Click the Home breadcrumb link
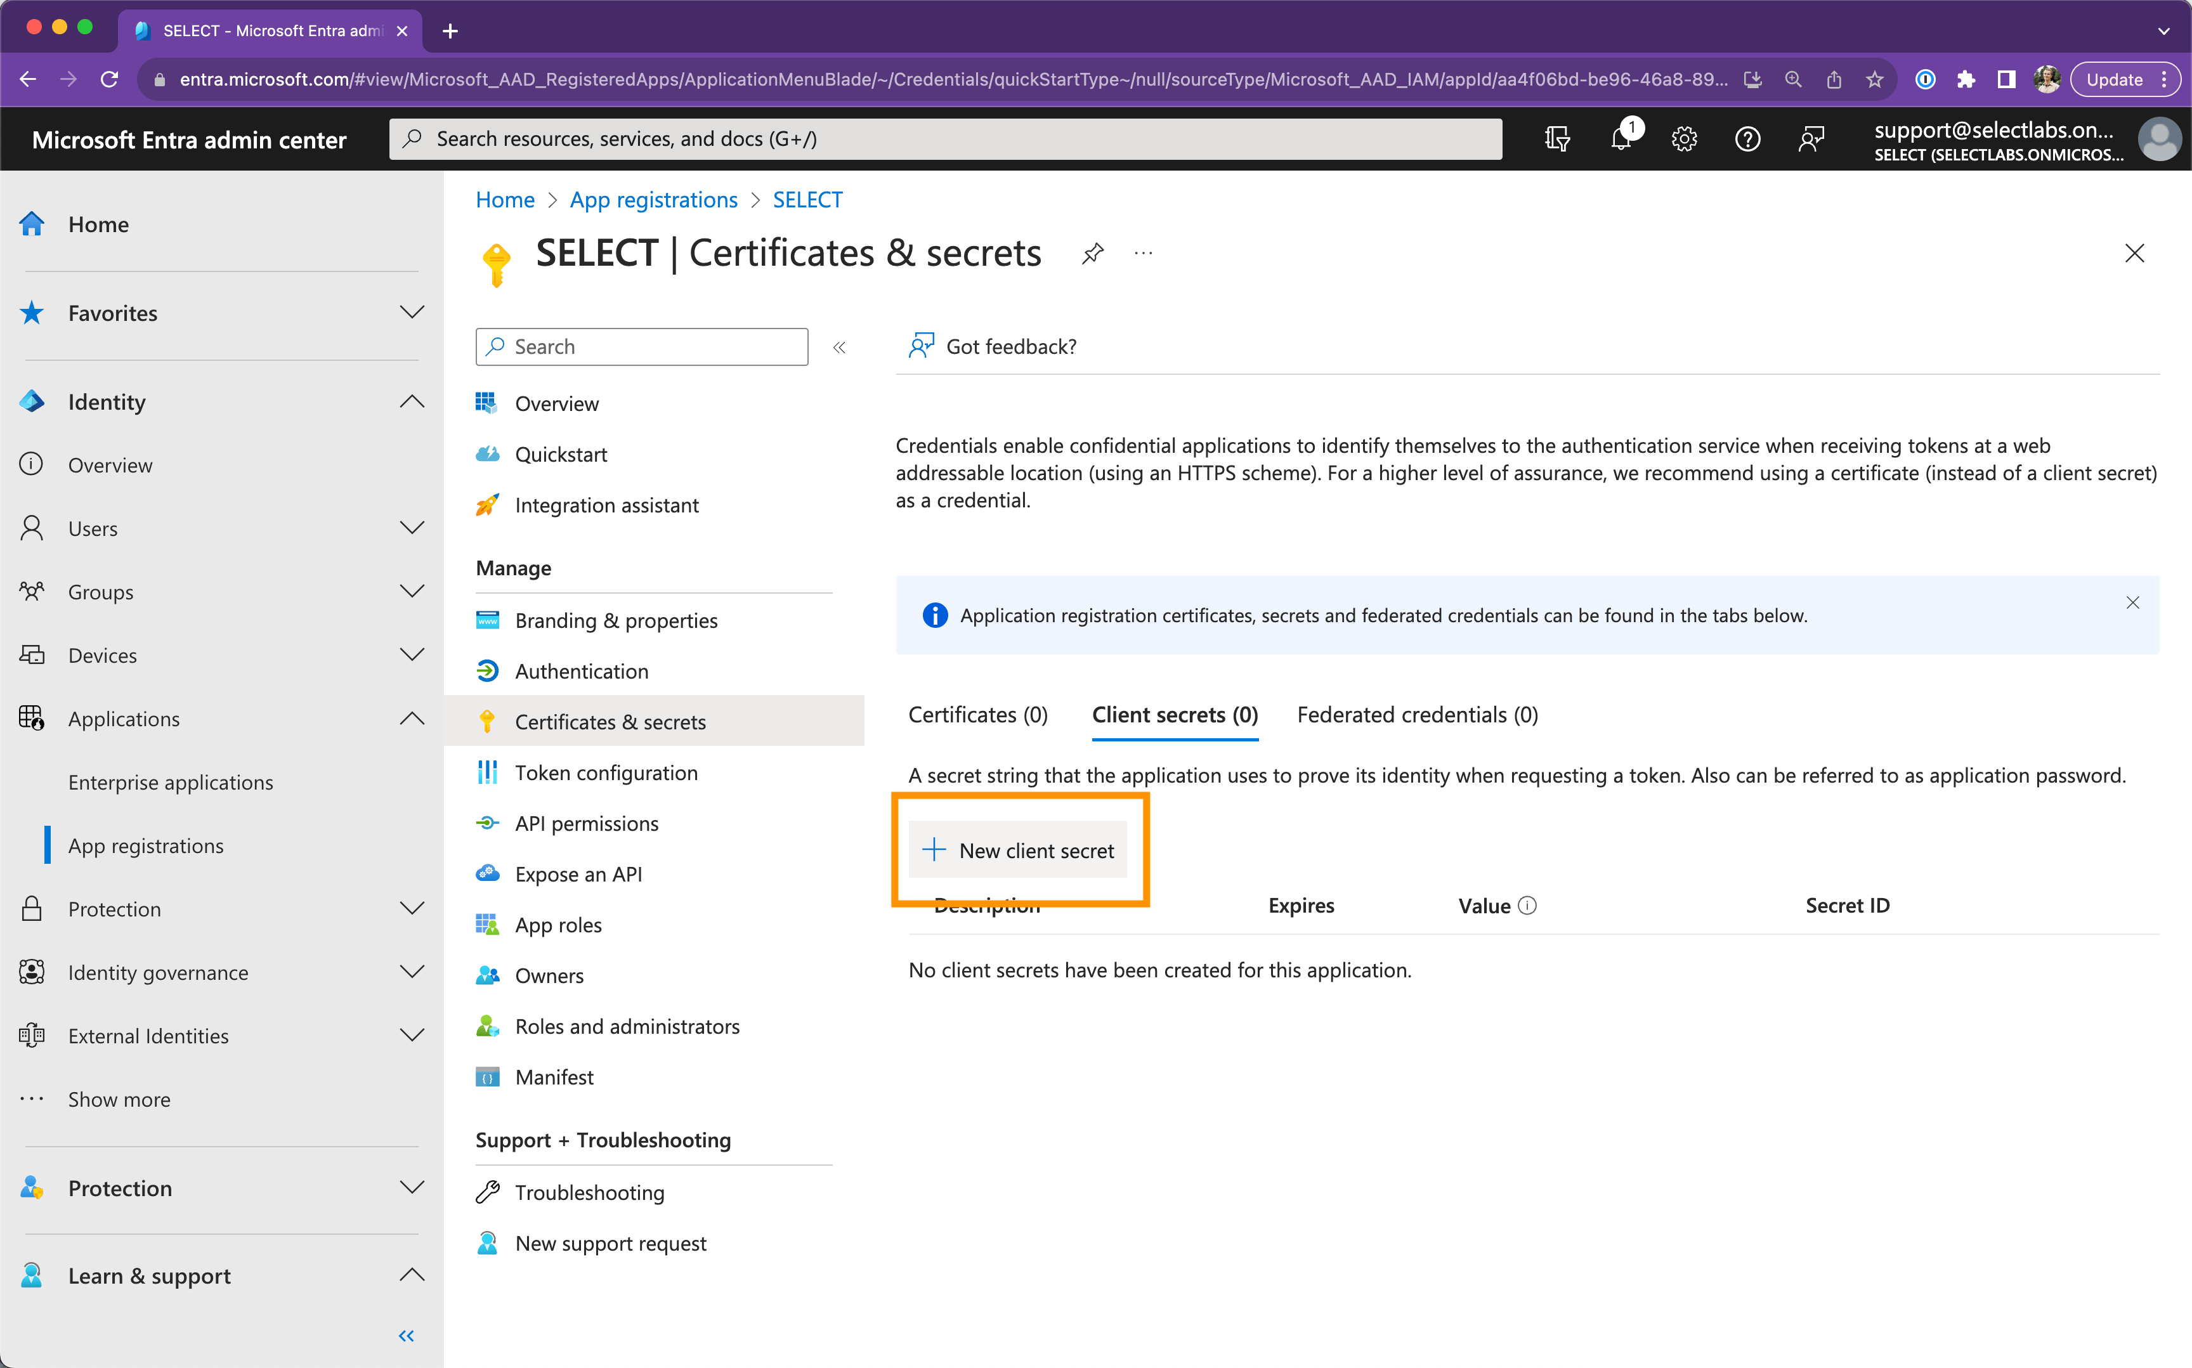 tap(505, 200)
